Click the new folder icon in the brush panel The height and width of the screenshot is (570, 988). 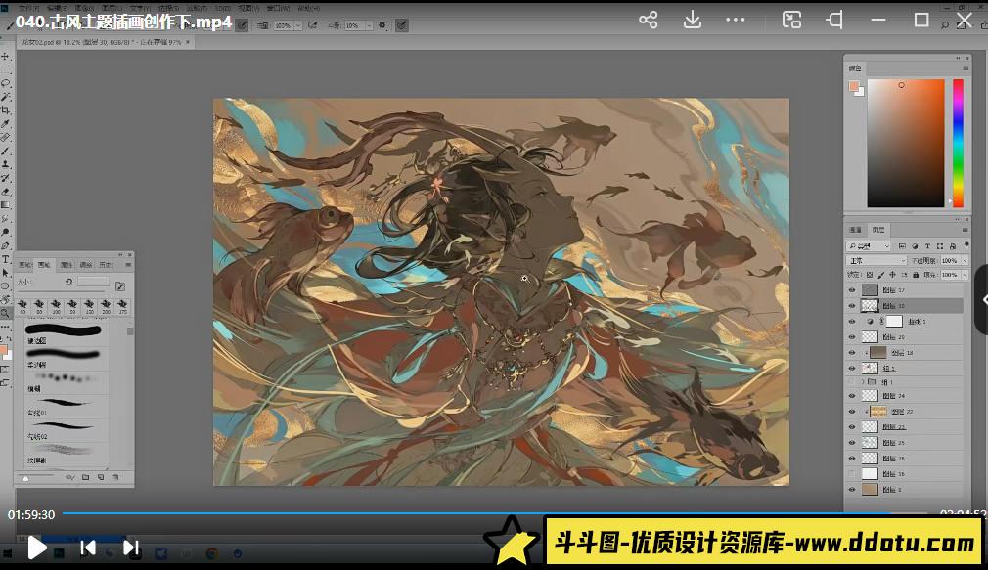point(86,477)
